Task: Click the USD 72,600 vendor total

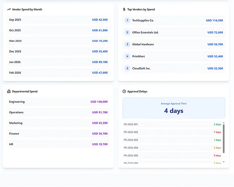Action: (x=215, y=33)
